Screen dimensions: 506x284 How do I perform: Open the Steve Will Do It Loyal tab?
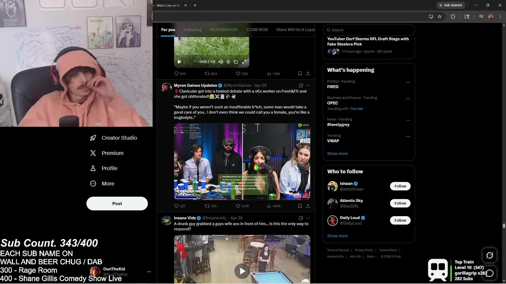[295, 30]
